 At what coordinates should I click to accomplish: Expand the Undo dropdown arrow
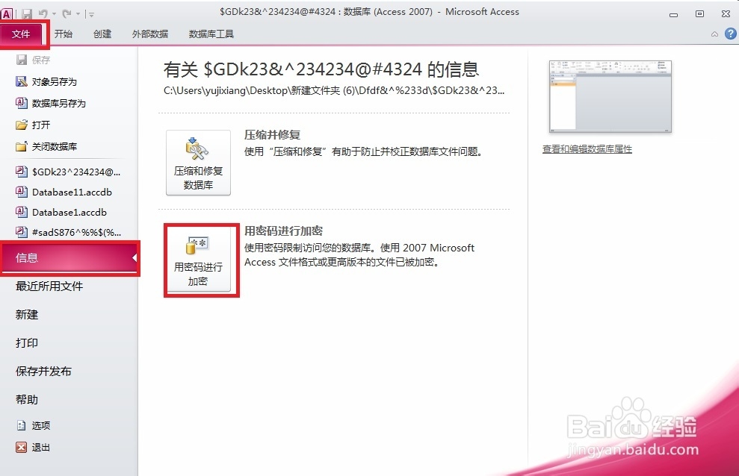click(53, 14)
